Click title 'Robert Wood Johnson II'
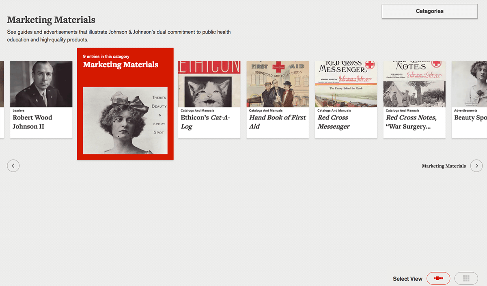This screenshot has height=286, width=487. 32,122
